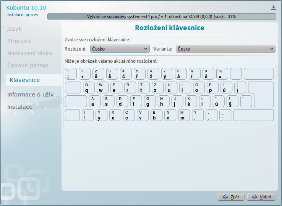Click the 5 ř key in number row

point(139,74)
